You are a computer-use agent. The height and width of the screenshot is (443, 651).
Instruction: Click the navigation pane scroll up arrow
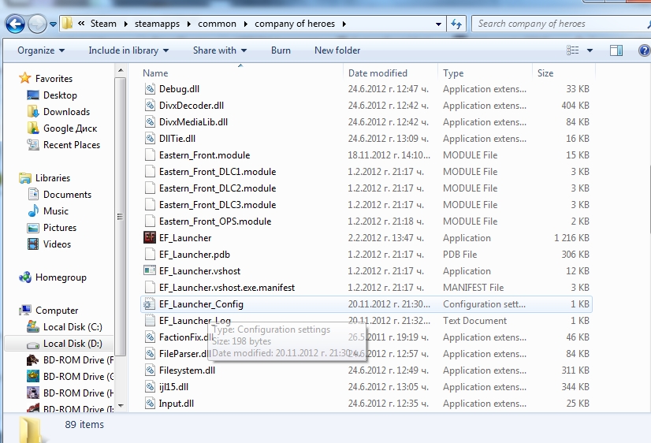(121, 71)
